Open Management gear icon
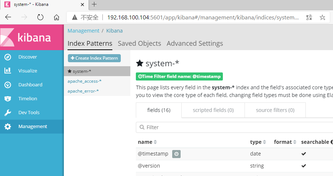 (x=8, y=127)
